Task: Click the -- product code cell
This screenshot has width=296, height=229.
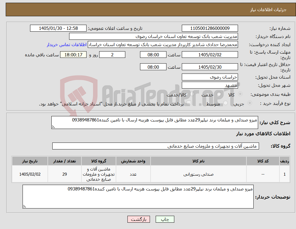Action: point(263,174)
